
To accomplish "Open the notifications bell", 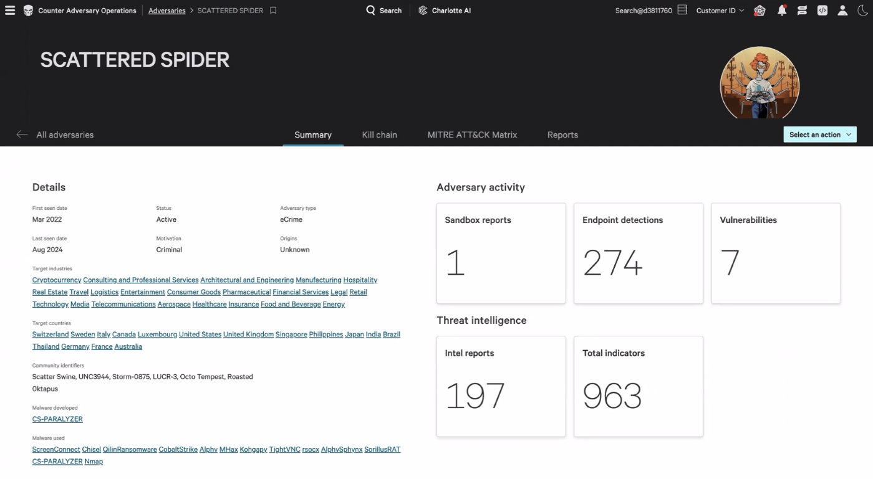I will click(782, 11).
